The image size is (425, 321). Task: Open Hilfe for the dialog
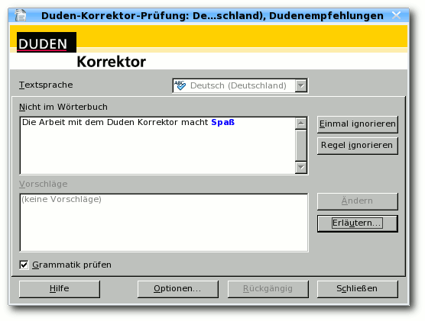coord(60,289)
